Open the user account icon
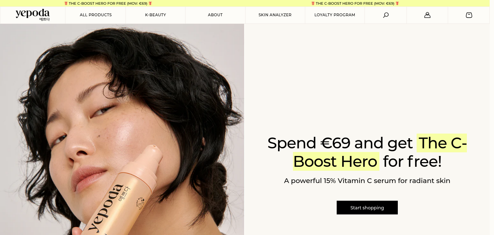Viewport: 494px width, 235px height. coord(427,15)
